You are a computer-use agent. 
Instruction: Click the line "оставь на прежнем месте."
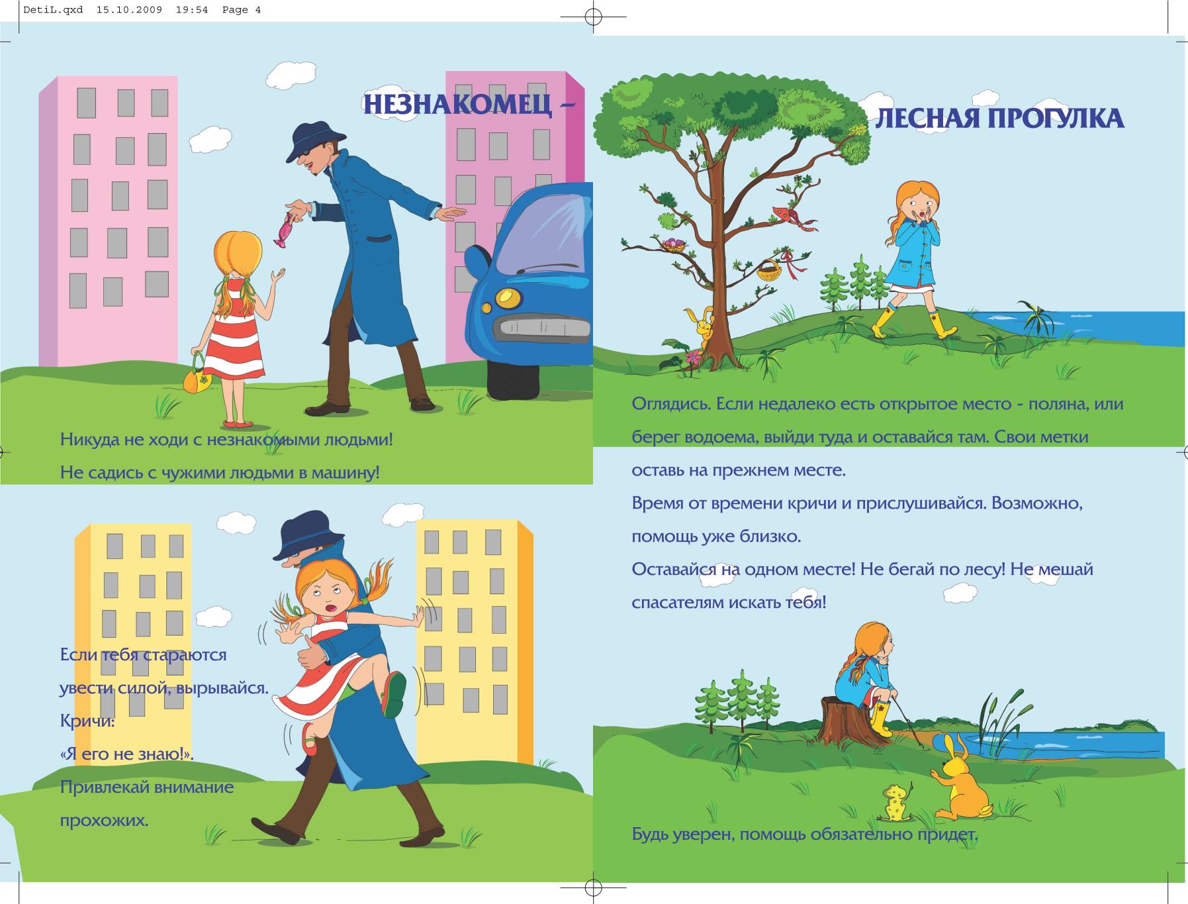coord(739,470)
